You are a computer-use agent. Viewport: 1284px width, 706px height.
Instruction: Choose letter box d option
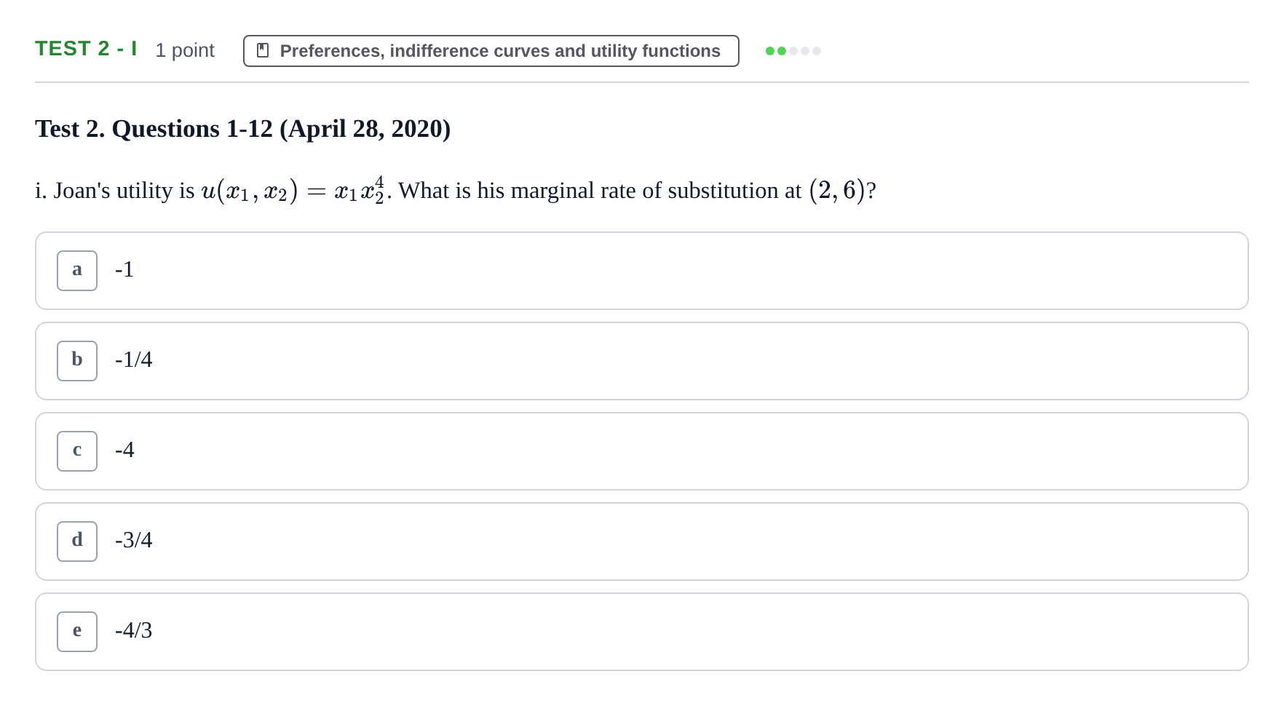click(x=77, y=542)
